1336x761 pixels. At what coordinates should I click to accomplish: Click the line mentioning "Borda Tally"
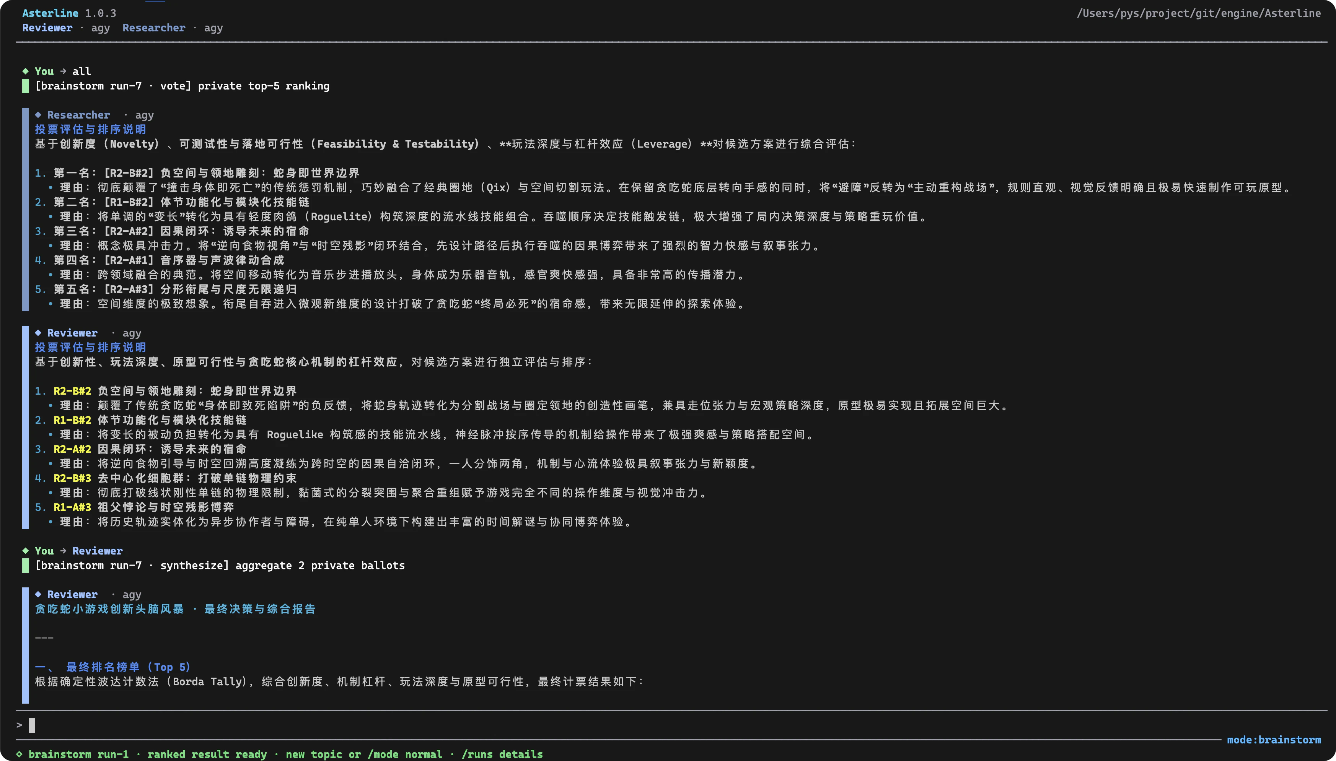[340, 681]
